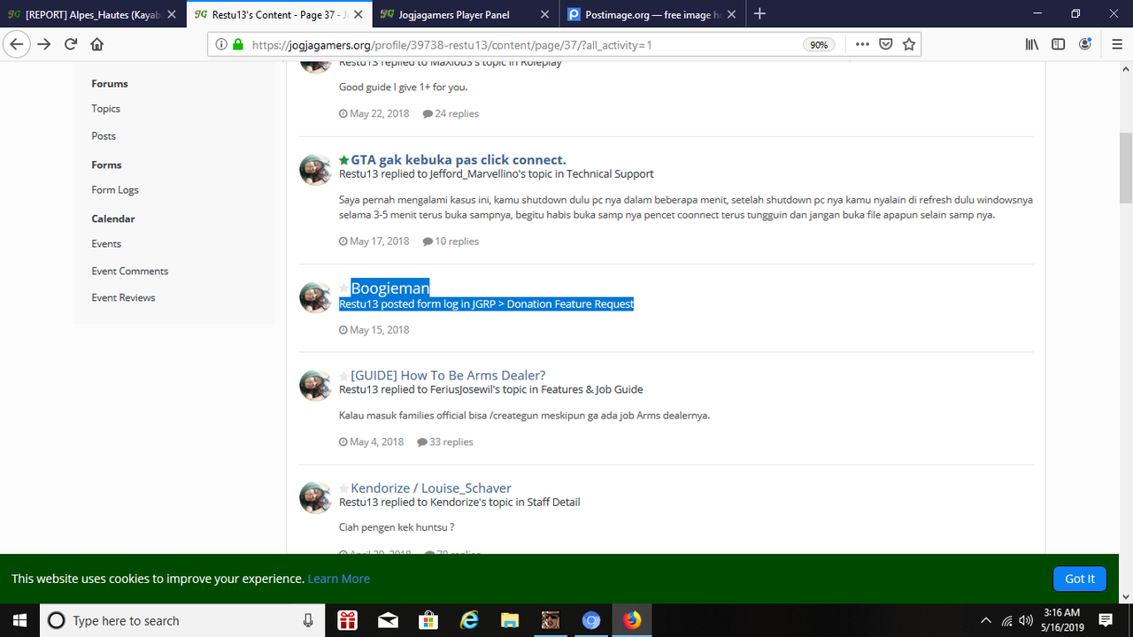The height and width of the screenshot is (637, 1133).
Task: Go to the Technical Support forum link
Action: 610,174
